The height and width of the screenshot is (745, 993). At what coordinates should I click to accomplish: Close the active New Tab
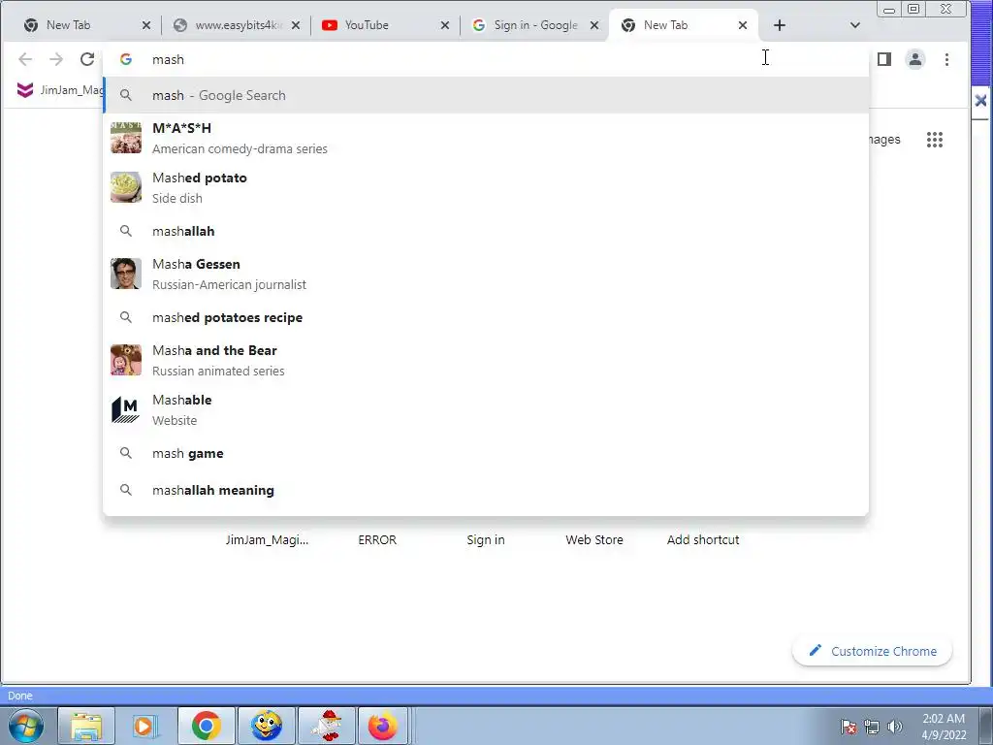743,25
